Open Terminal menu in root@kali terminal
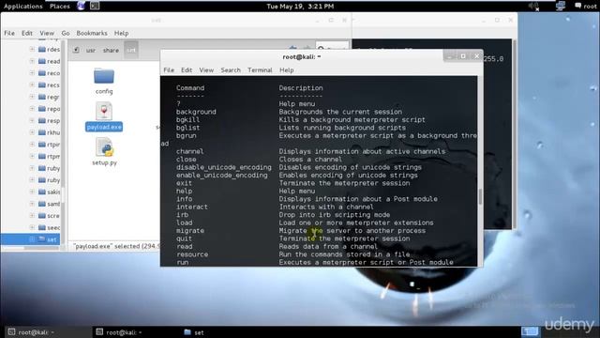 click(x=260, y=70)
